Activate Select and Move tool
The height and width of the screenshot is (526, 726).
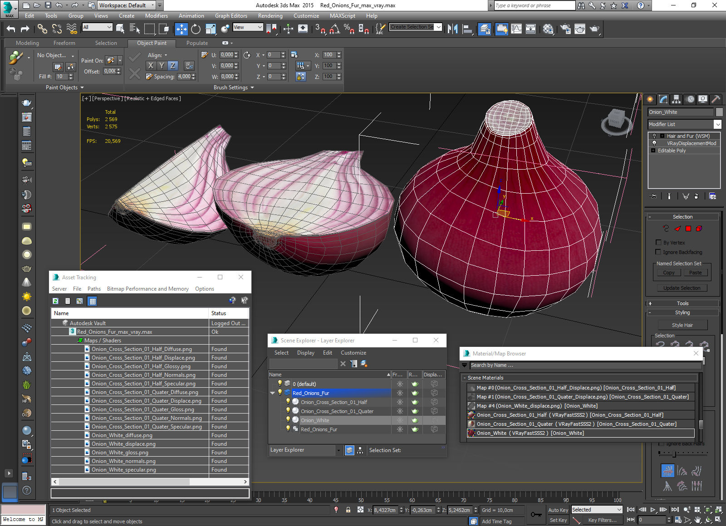click(x=181, y=29)
